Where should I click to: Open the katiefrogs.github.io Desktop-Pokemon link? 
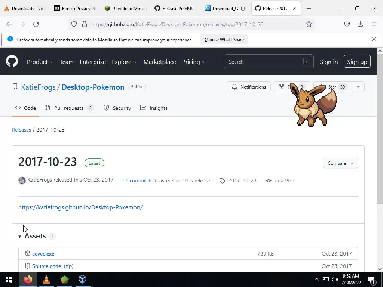point(80,207)
